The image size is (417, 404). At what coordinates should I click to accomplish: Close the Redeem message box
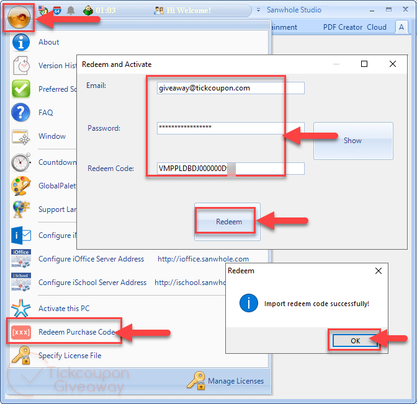[379, 271]
